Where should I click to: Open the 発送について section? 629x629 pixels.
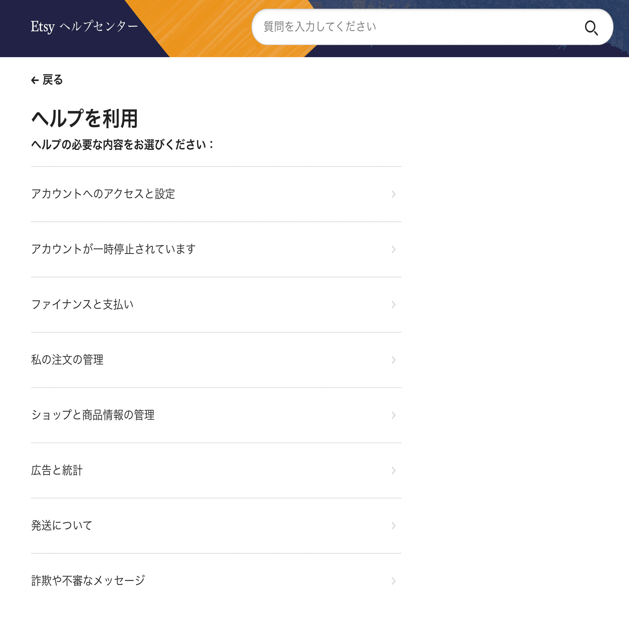61,525
